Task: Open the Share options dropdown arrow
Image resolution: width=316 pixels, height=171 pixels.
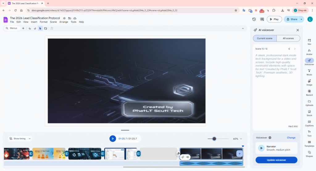Action: 301,19
